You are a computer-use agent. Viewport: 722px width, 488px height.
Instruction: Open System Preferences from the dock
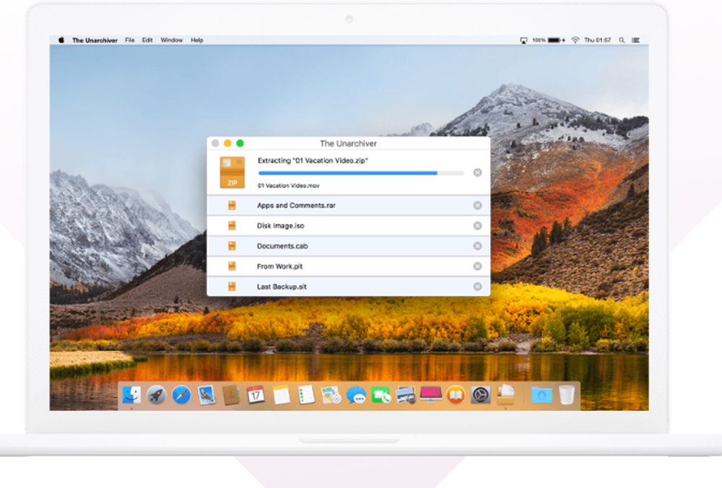[x=480, y=395]
